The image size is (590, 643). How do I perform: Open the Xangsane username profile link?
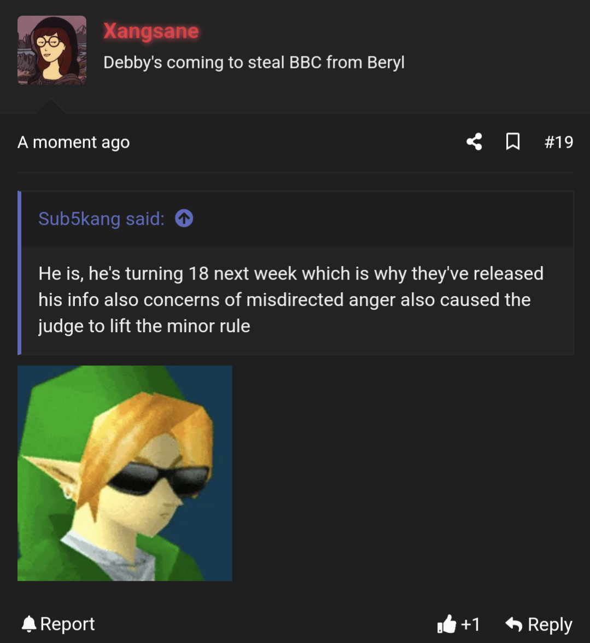[151, 31]
